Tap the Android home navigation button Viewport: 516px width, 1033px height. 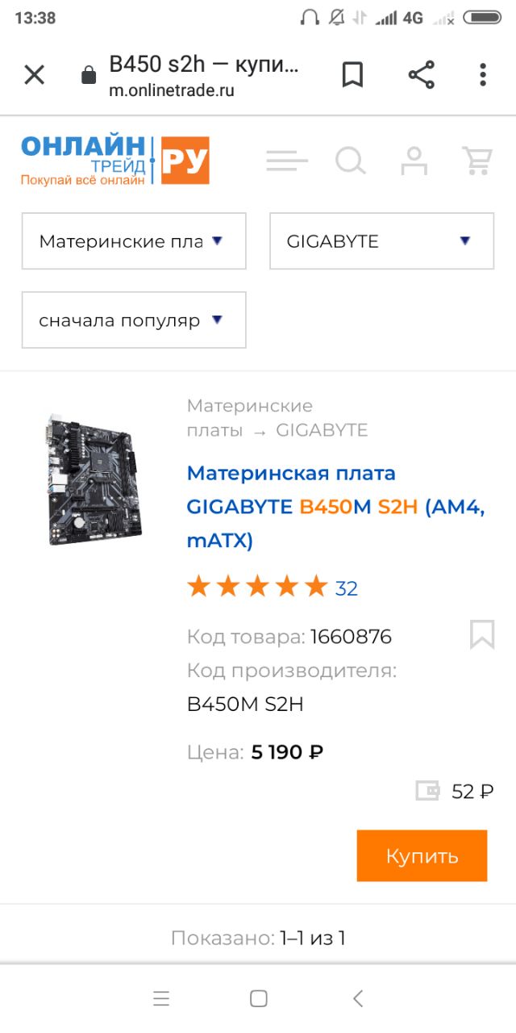[259, 998]
